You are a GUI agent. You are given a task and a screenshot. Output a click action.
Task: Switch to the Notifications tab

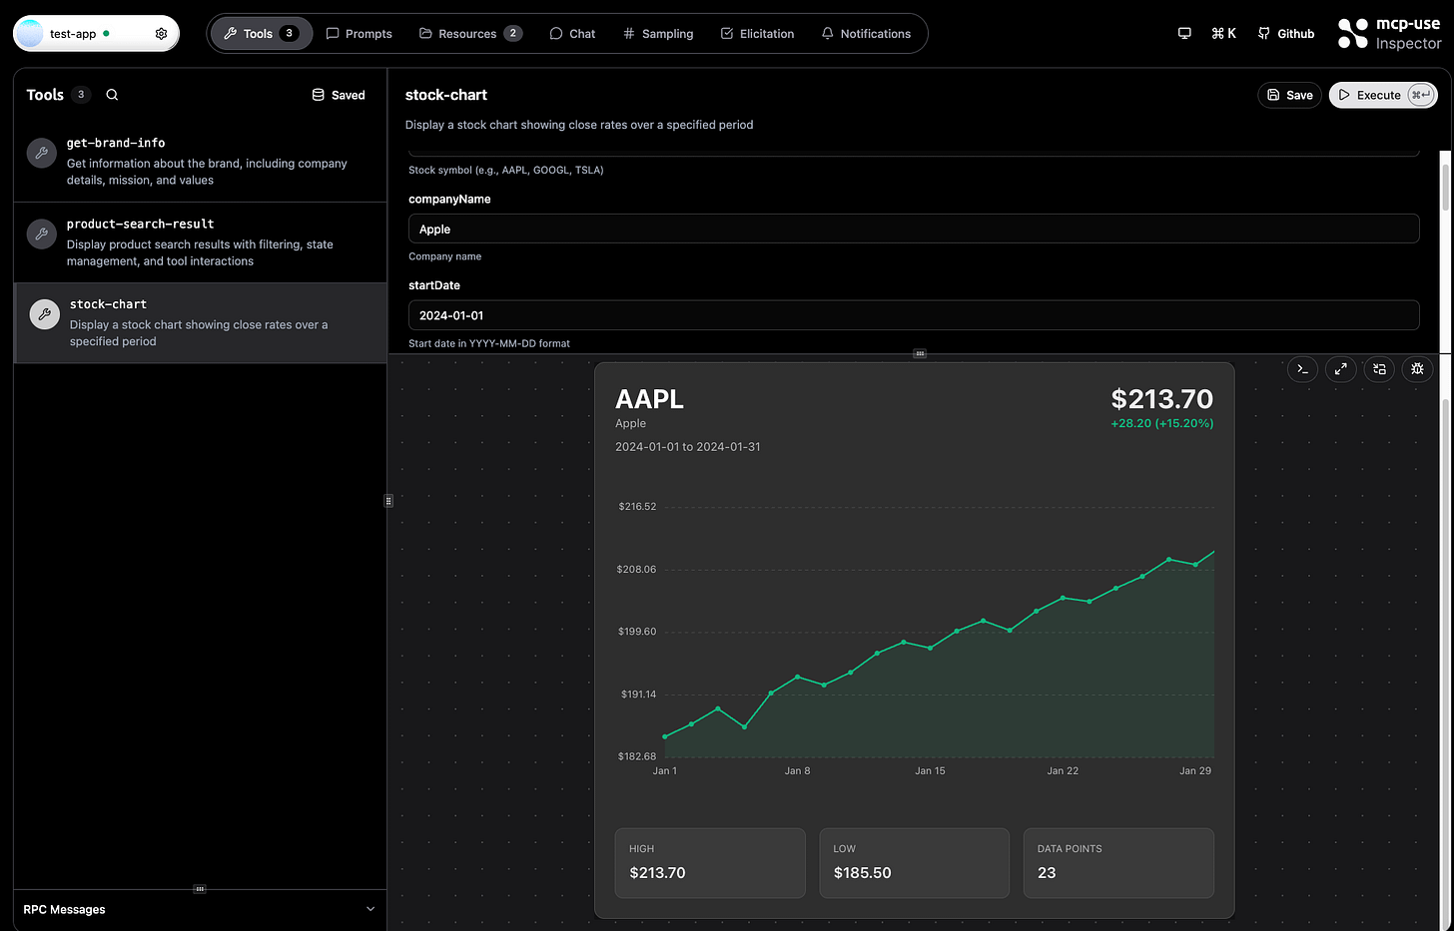tap(866, 34)
